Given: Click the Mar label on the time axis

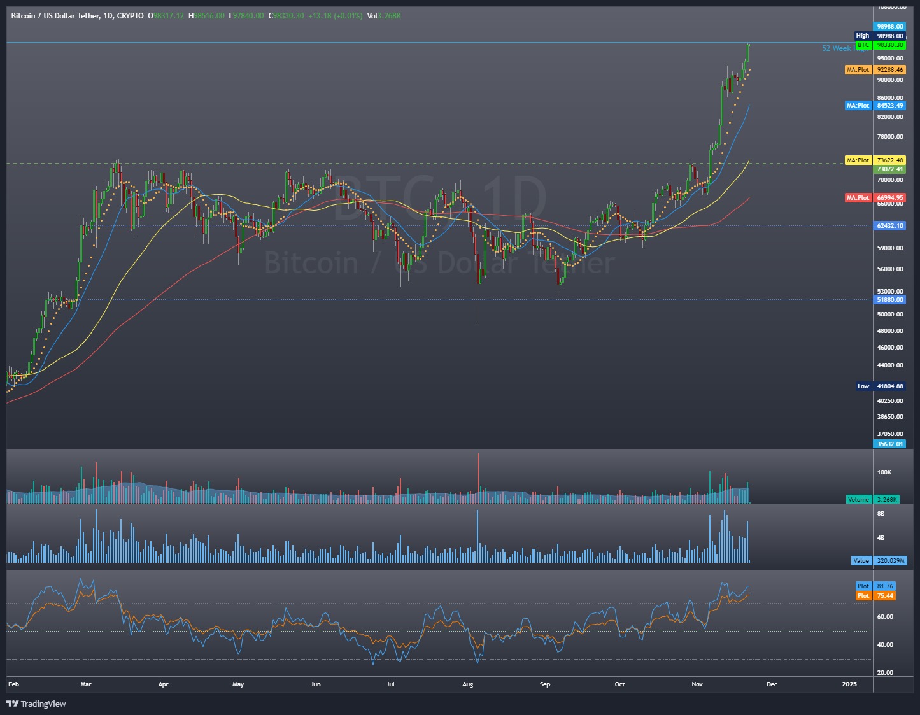Looking at the screenshot, I should click(x=86, y=684).
